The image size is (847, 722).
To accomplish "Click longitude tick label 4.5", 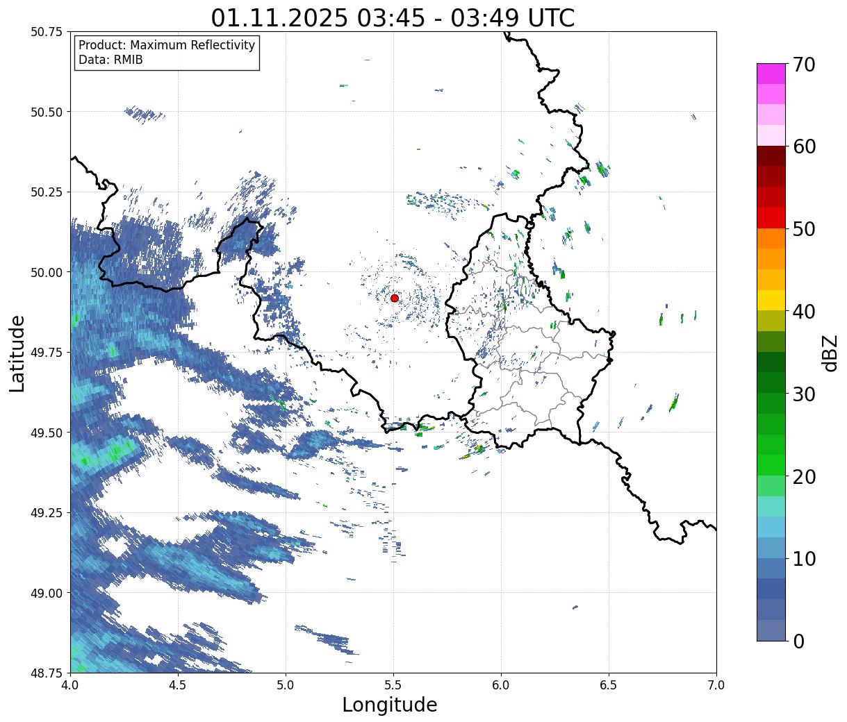I will 178,685.
